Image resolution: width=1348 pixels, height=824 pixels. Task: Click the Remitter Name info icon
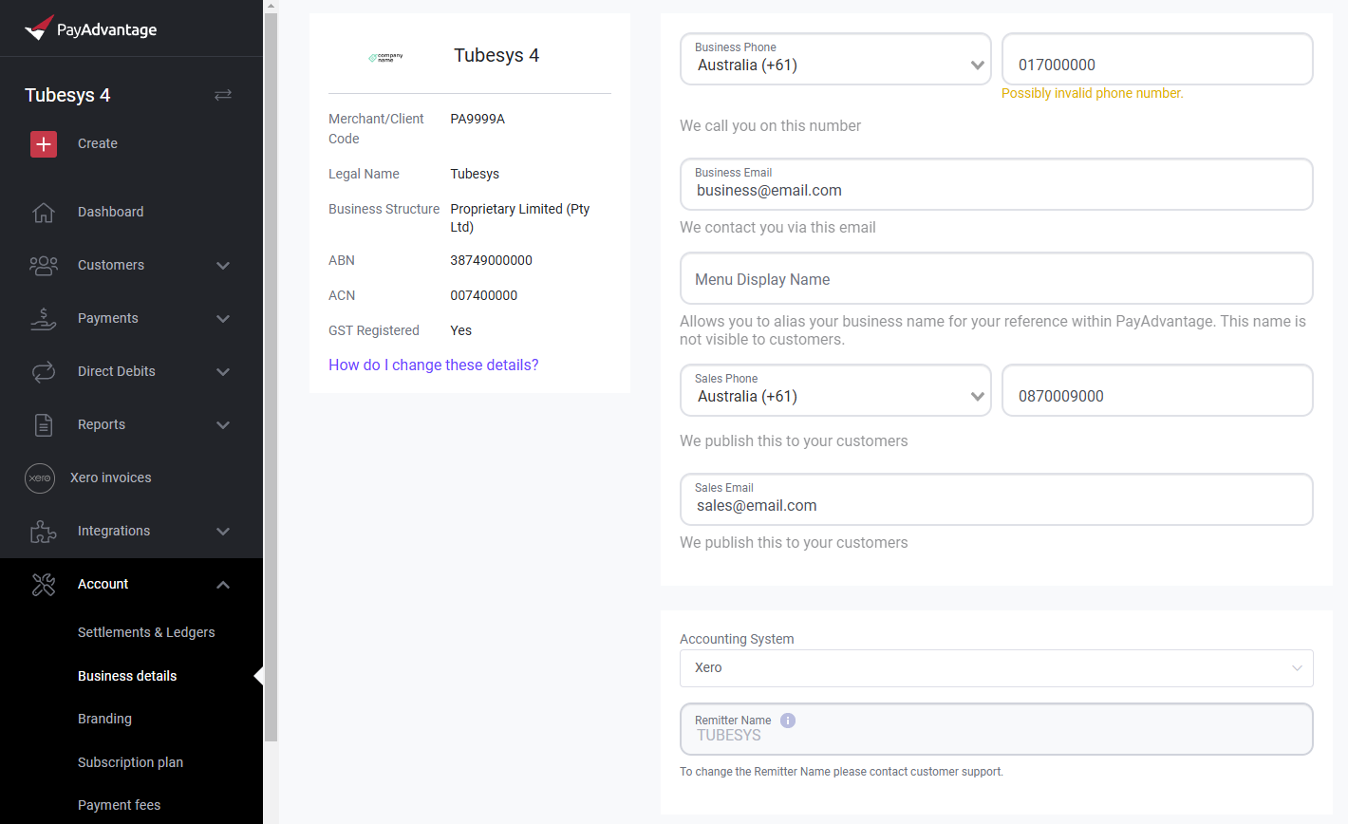[x=788, y=721]
